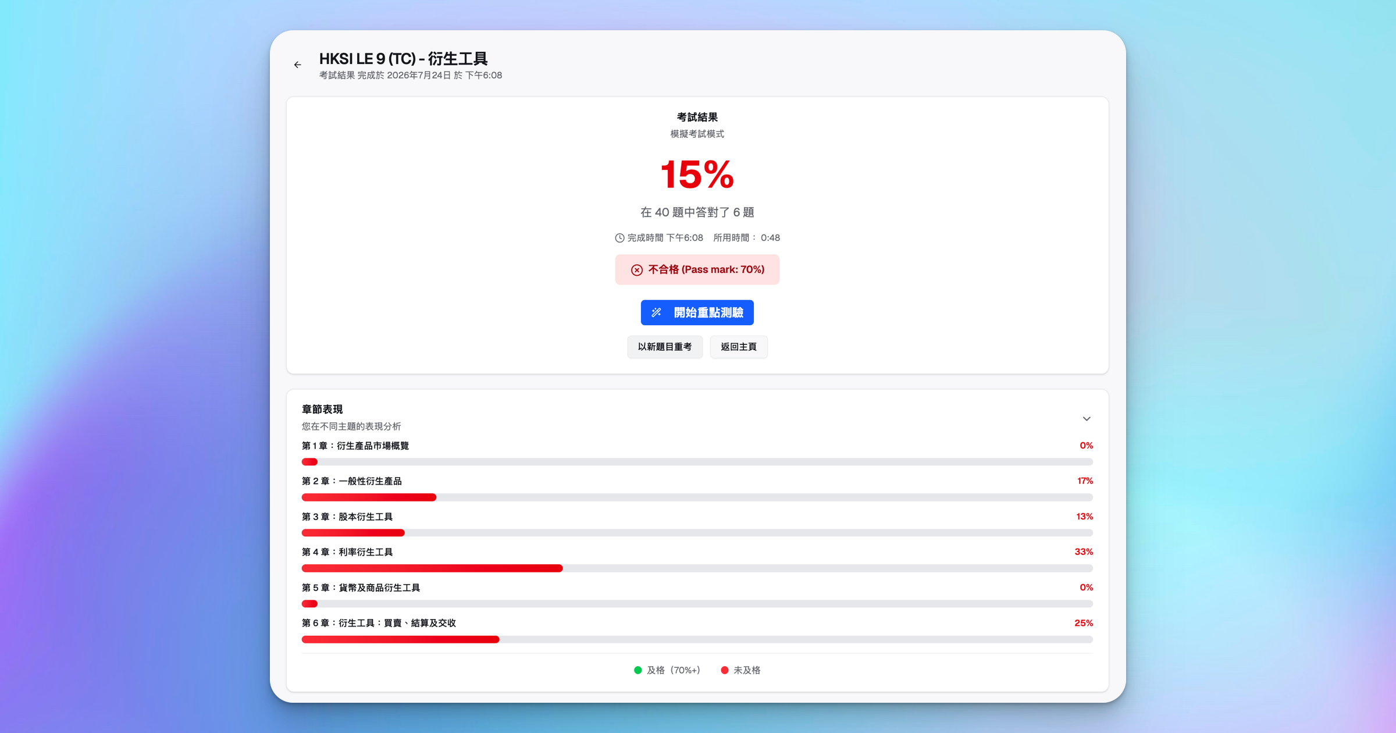
Task: Click the 考試結果 card heading
Action: pyautogui.click(x=697, y=118)
